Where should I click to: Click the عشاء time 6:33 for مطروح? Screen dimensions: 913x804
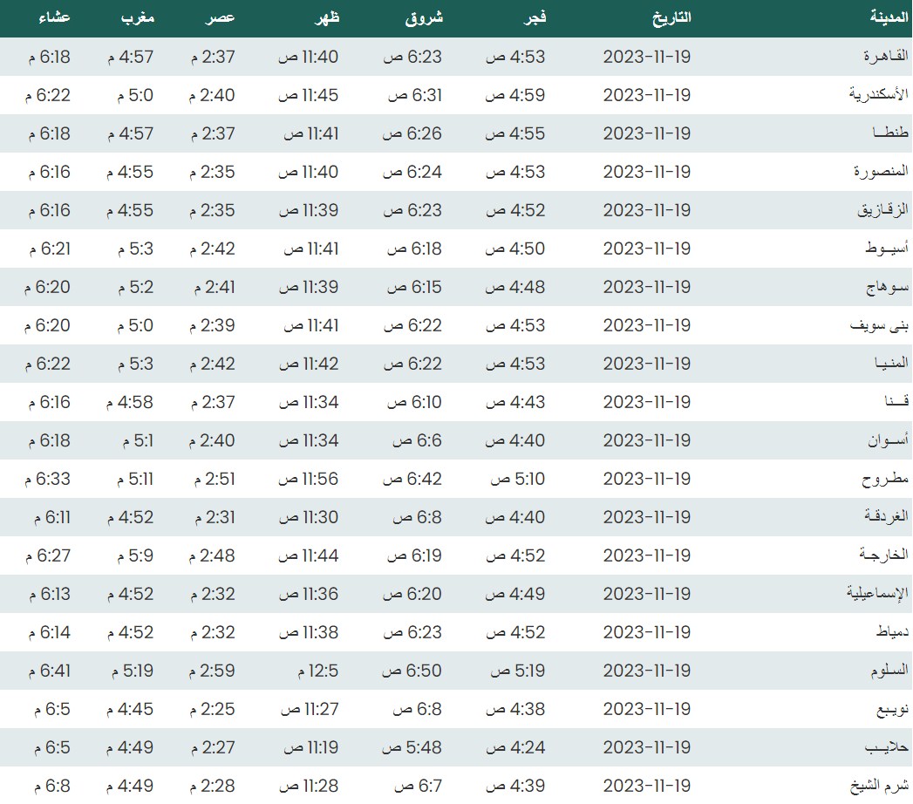pyautogui.click(x=48, y=479)
